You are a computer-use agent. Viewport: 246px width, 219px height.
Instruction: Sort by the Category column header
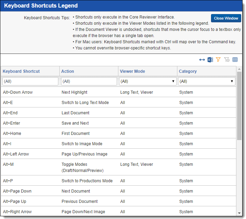click(188, 71)
